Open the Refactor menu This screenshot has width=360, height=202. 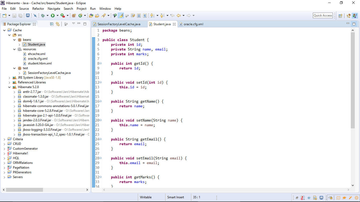click(x=38, y=8)
